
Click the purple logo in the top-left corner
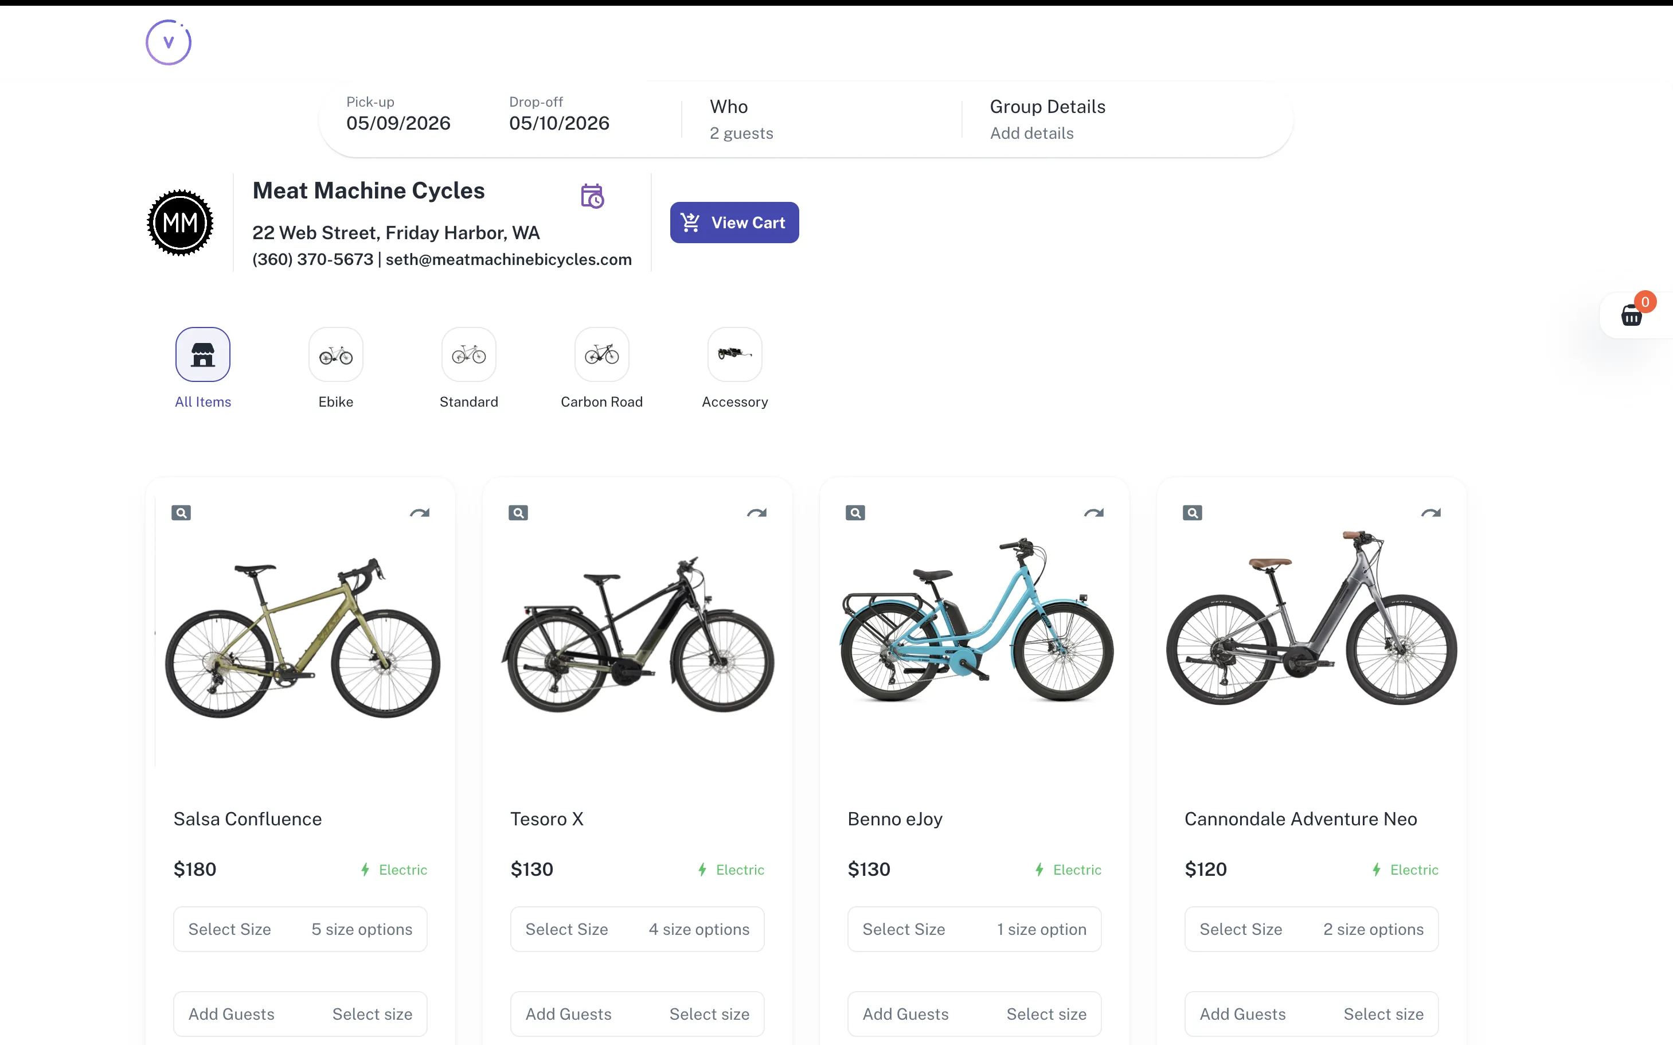click(x=168, y=42)
